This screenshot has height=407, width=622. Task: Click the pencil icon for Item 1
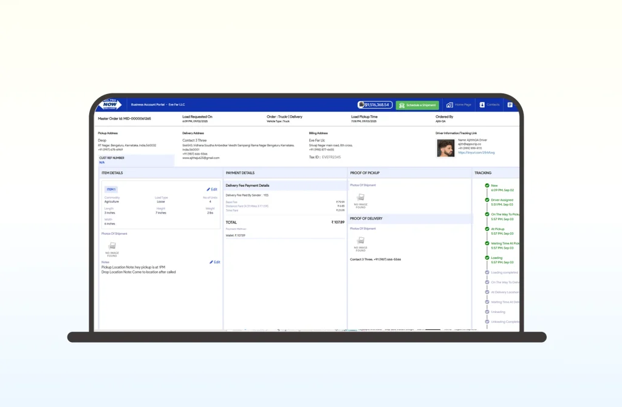click(208, 189)
